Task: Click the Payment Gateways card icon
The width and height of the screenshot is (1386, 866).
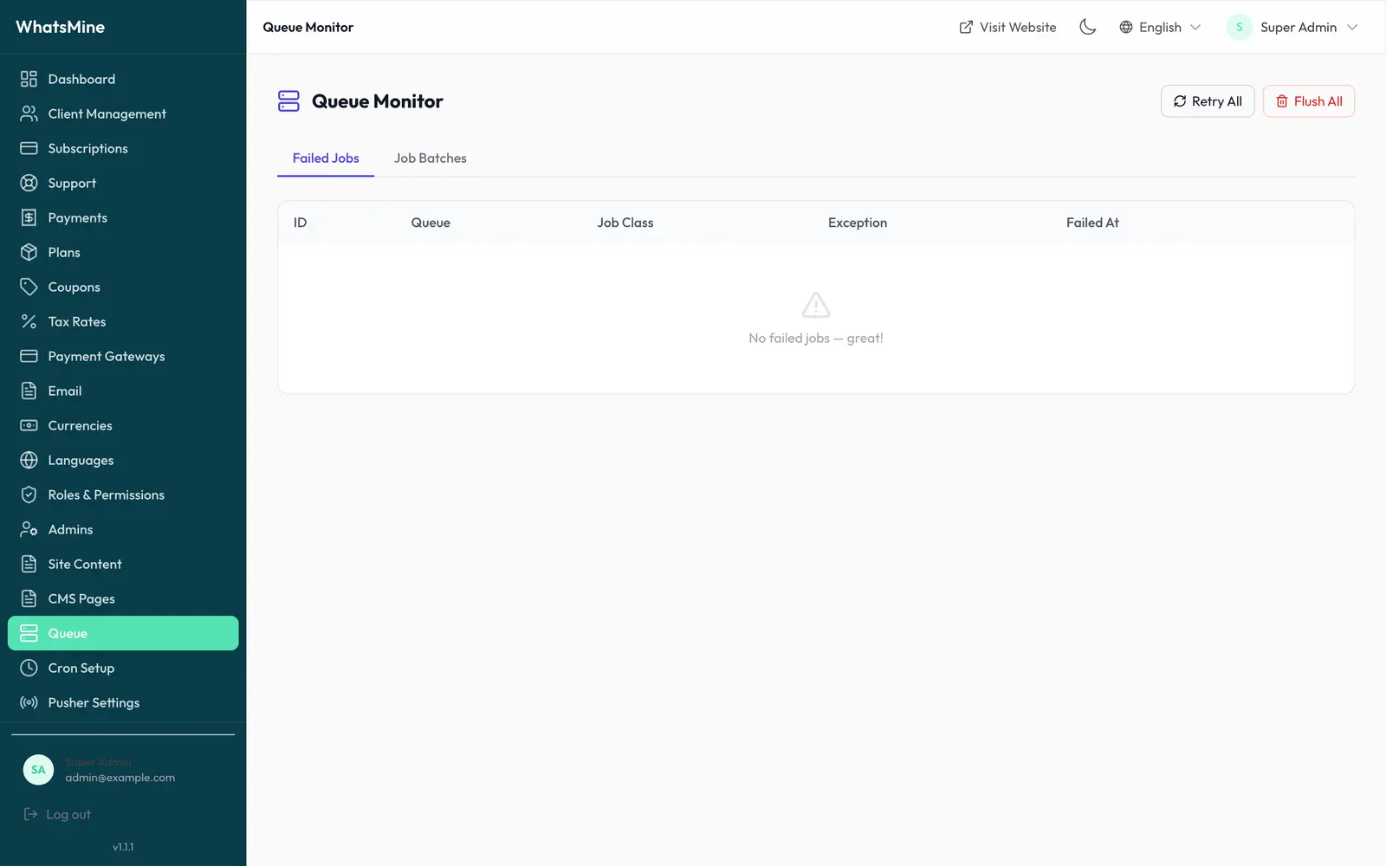Action: (29, 356)
